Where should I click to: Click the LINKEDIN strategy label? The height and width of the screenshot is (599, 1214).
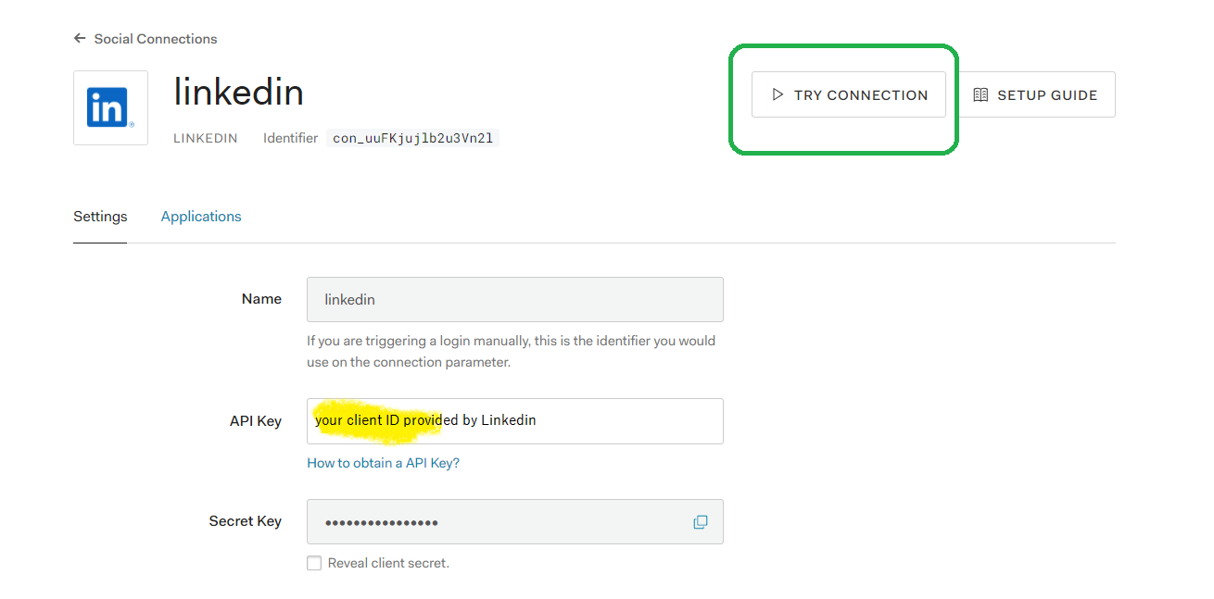[x=205, y=137]
